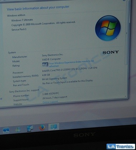Click the vertical scrollbar thumb
136x150 pixels.
pos(127,33)
